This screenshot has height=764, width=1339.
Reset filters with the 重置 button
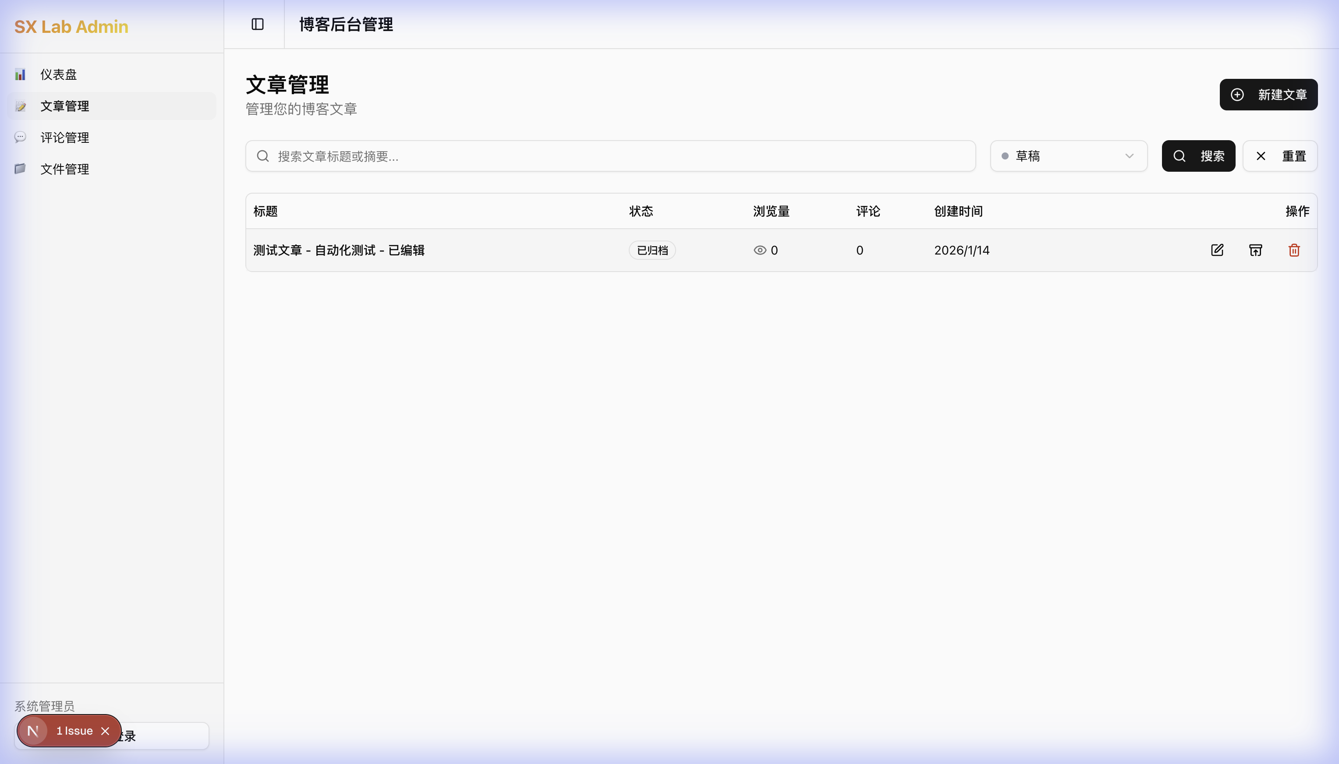pos(1280,156)
